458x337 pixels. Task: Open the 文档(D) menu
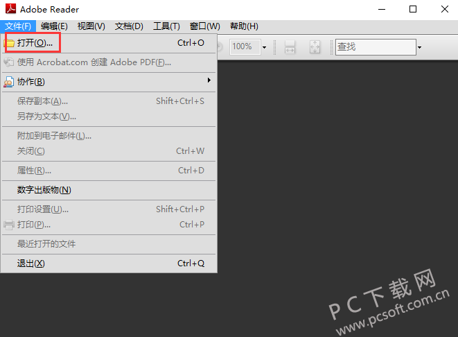(x=129, y=26)
